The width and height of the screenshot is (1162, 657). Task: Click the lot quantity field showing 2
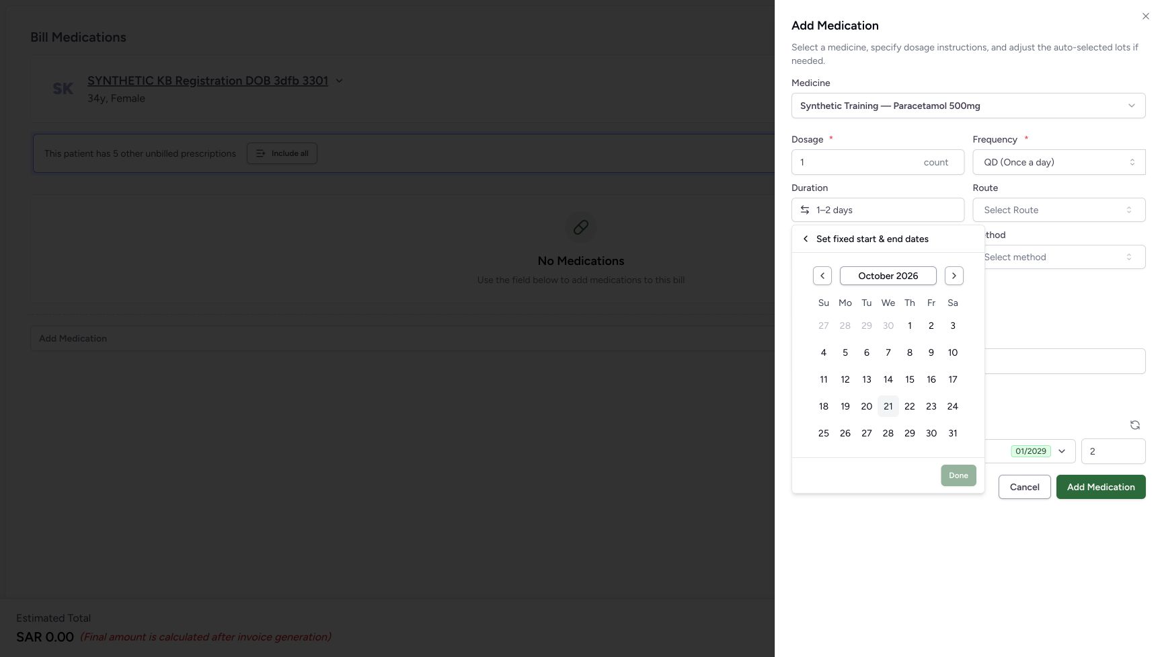tap(1113, 451)
